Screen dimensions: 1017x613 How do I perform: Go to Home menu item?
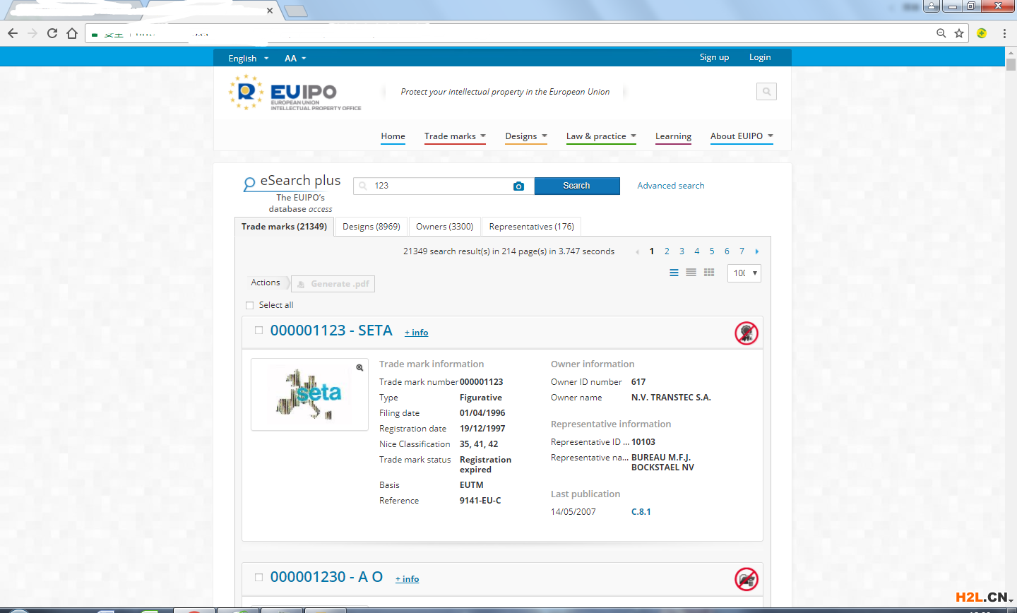click(393, 136)
